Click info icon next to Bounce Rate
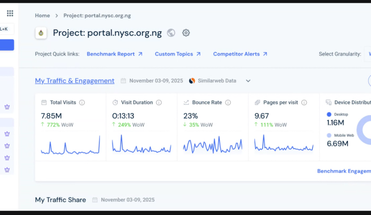Viewport: 371px width, 215px height. point(228,103)
